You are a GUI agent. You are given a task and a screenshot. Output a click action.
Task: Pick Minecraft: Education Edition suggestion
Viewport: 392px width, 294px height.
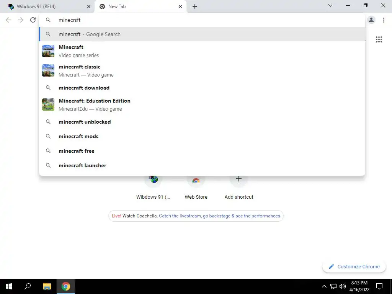pyautogui.click(x=202, y=105)
